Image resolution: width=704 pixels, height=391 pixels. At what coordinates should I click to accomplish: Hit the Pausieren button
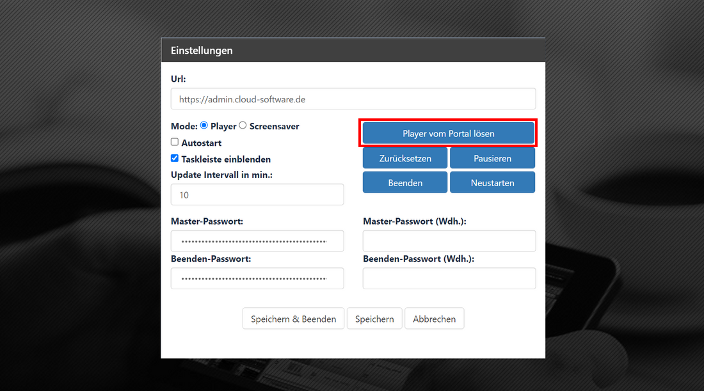[492, 158]
